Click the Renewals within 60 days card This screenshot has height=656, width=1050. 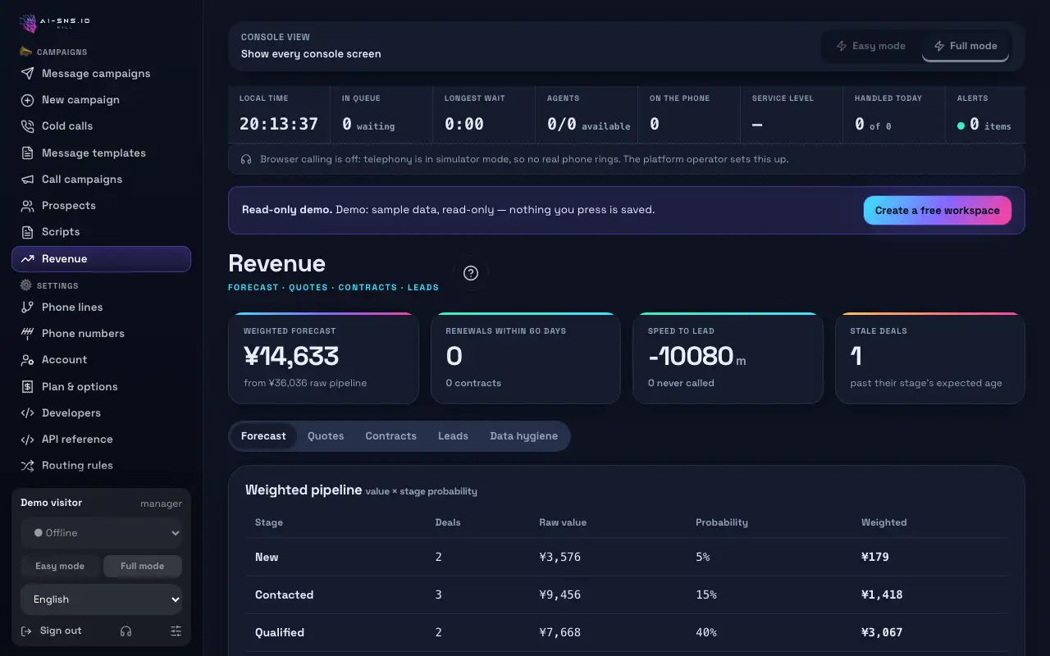[526, 358]
